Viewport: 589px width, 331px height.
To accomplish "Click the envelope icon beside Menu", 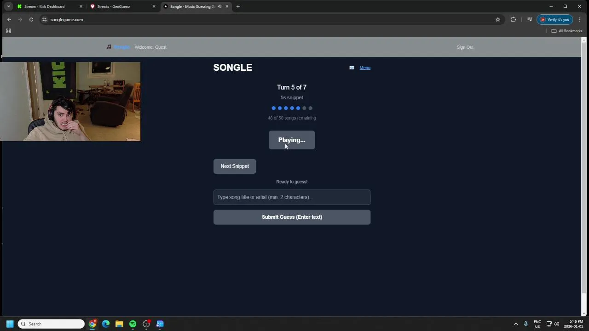I will click(x=352, y=68).
